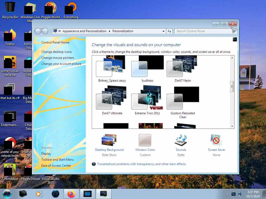Click Change mouse pointers link
Screen dimensions: 266x199
point(58,58)
